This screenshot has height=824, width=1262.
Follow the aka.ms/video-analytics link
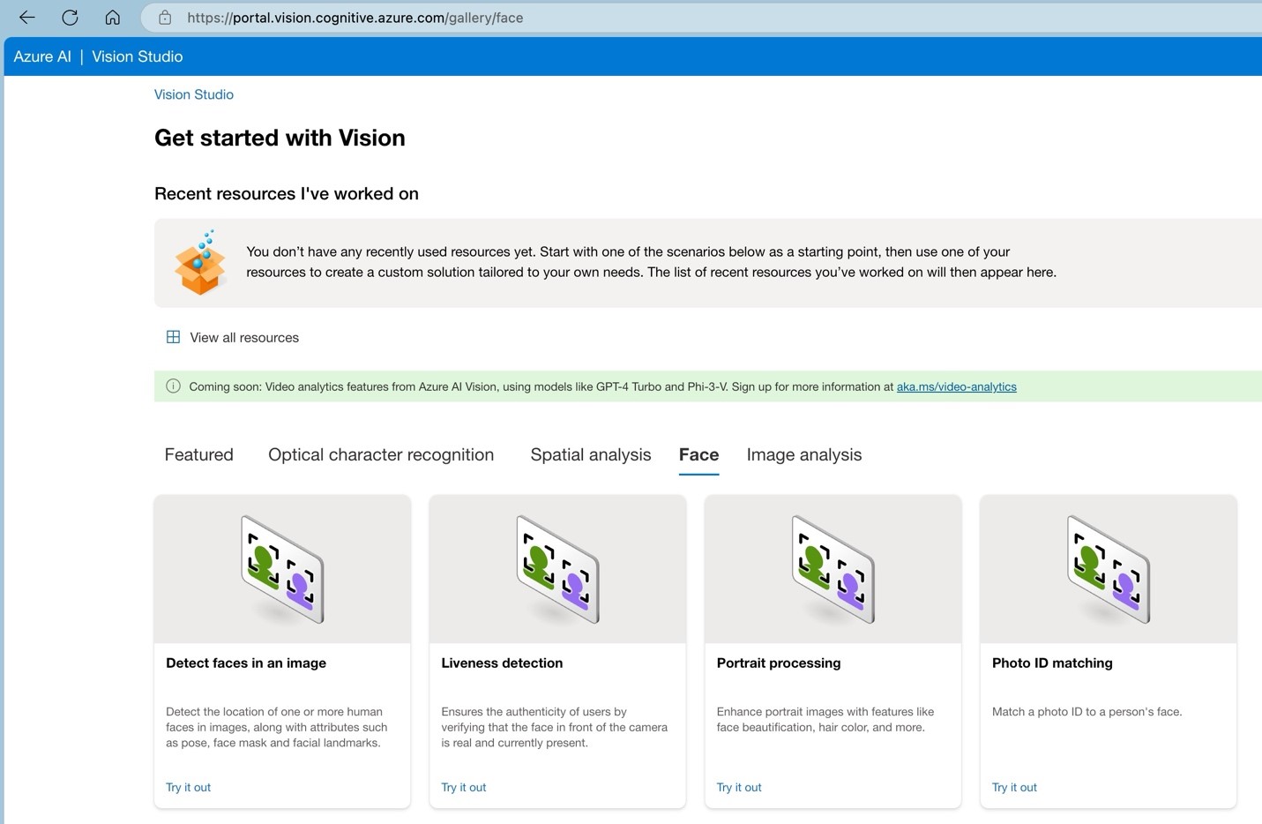(956, 386)
